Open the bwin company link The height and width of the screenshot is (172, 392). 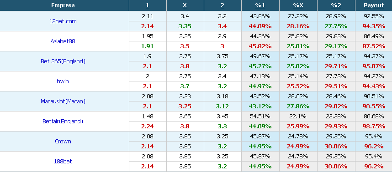[63, 81]
